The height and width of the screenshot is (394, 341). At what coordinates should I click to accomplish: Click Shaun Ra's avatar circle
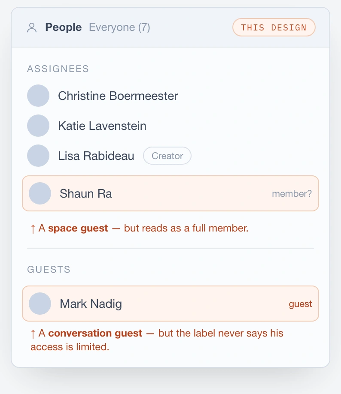[x=40, y=193]
